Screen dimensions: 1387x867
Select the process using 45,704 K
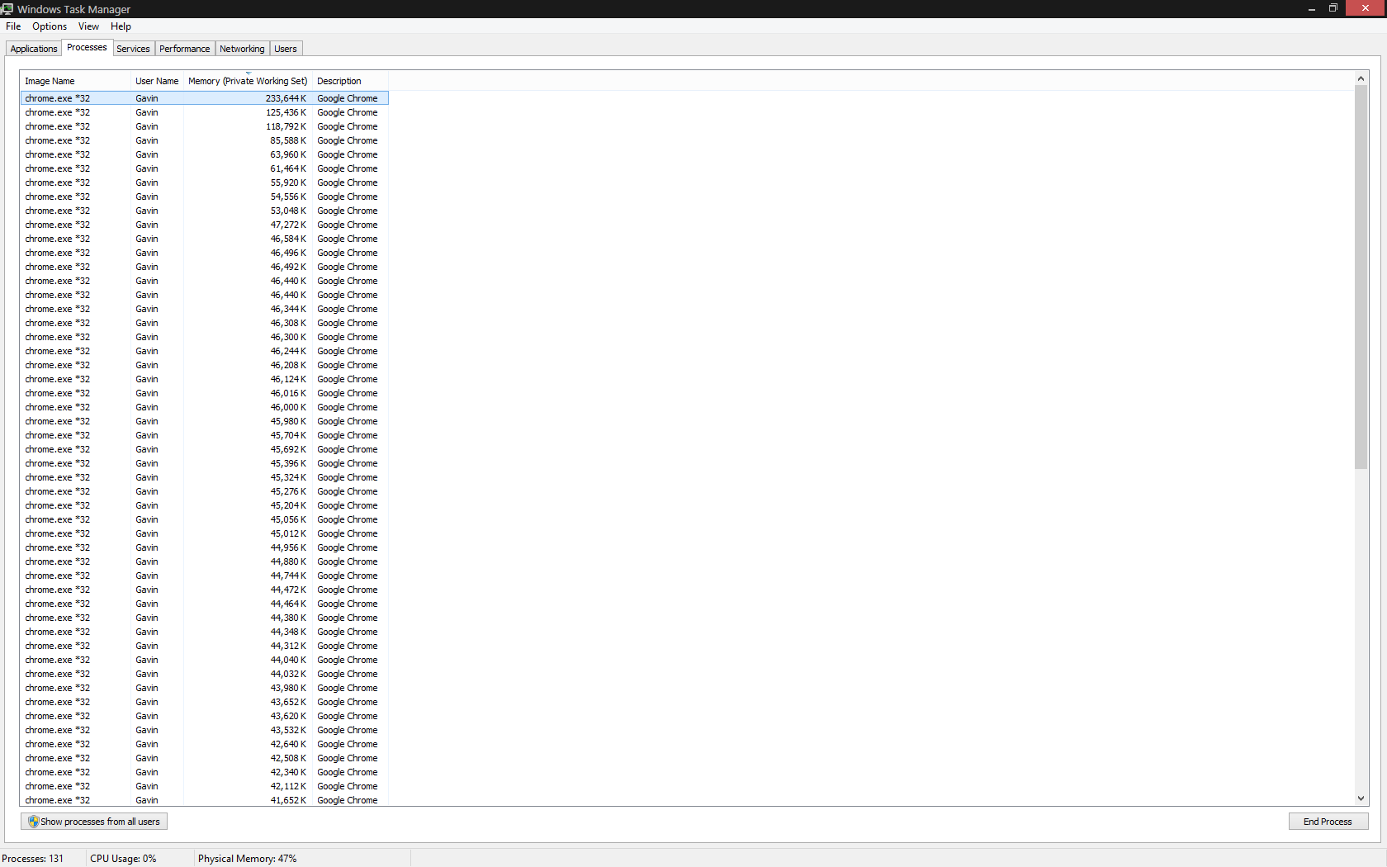point(204,435)
